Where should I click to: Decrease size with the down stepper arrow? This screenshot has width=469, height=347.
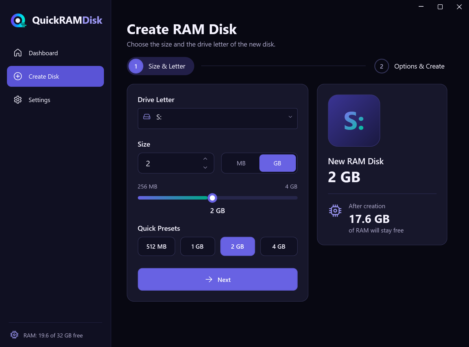pos(205,167)
